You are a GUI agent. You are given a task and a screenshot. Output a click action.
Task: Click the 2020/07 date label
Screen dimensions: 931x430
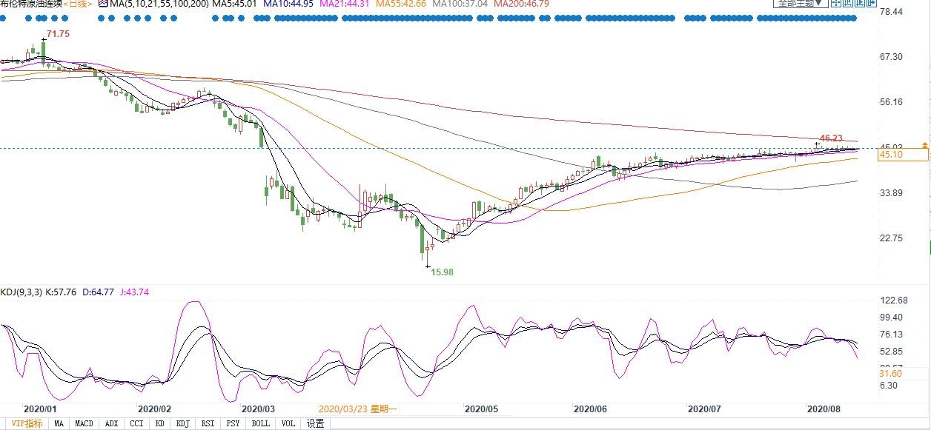coord(705,409)
